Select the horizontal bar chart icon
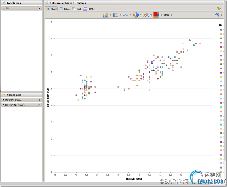This screenshot has height=187, width=227. 115,15
